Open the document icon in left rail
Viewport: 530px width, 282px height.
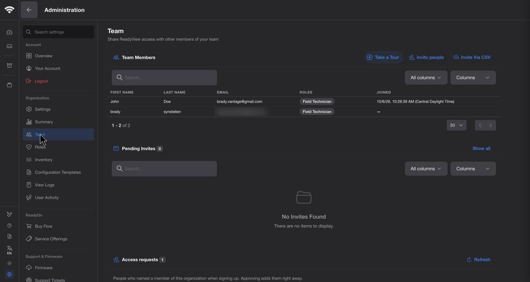[9, 237]
